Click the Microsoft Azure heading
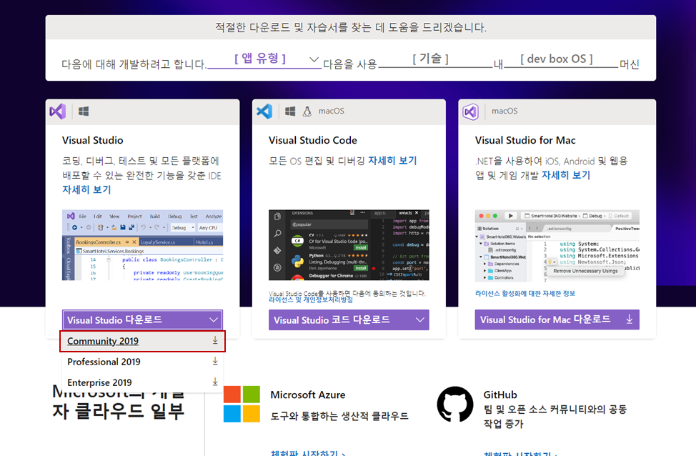Viewport: 696px width, 456px height. tap(308, 395)
